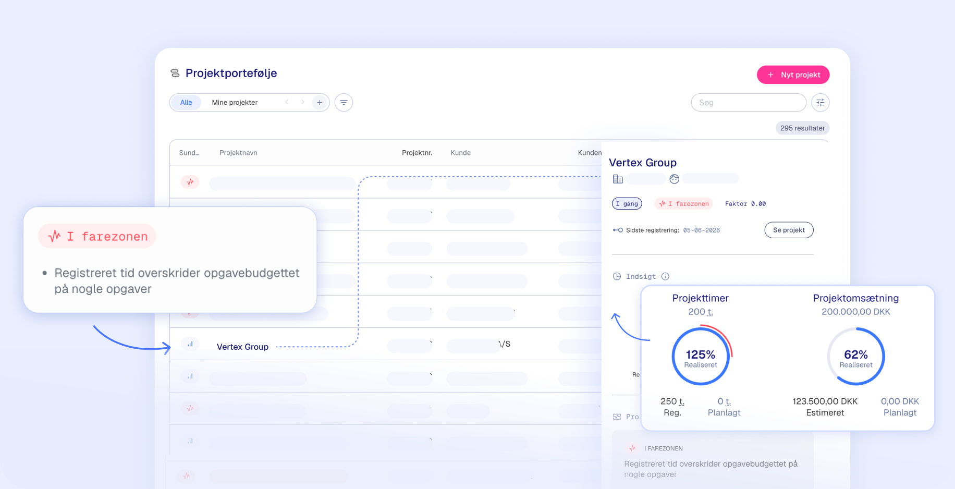Click the Projektomsætning 200.000,00 DKK heading
Image resolution: width=955 pixels, height=489 pixels.
tap(856, 304)
